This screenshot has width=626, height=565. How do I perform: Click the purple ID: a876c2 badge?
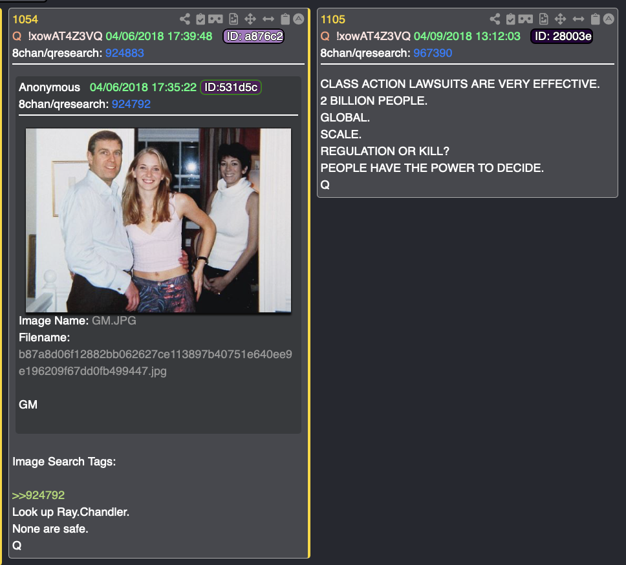(x=254, y=36)
